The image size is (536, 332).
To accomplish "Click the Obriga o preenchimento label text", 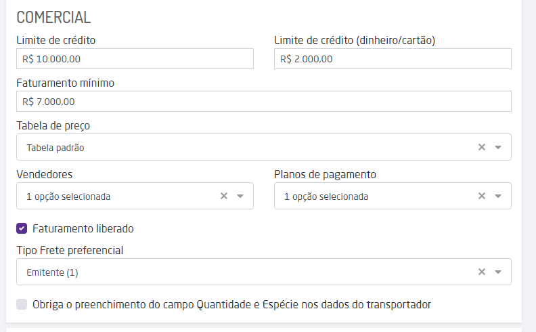I will click(x=231, y=304).
